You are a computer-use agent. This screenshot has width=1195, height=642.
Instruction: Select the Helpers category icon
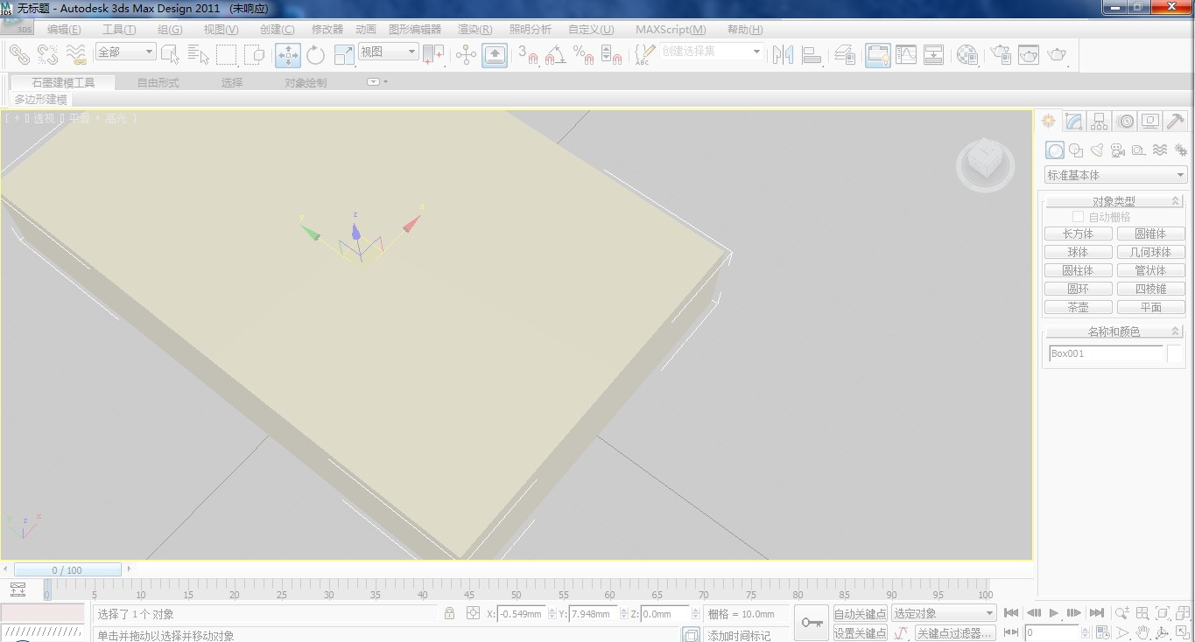pyautogui.click(x=1139, y=150)
